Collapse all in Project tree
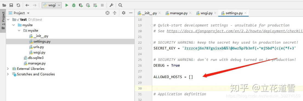 (x=115, y=13)
